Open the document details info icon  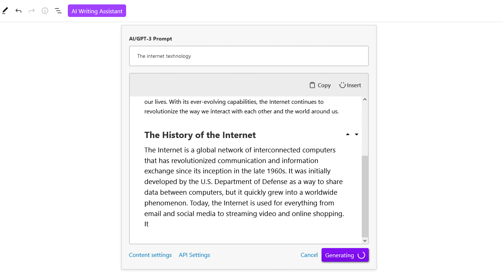point(45,11)
